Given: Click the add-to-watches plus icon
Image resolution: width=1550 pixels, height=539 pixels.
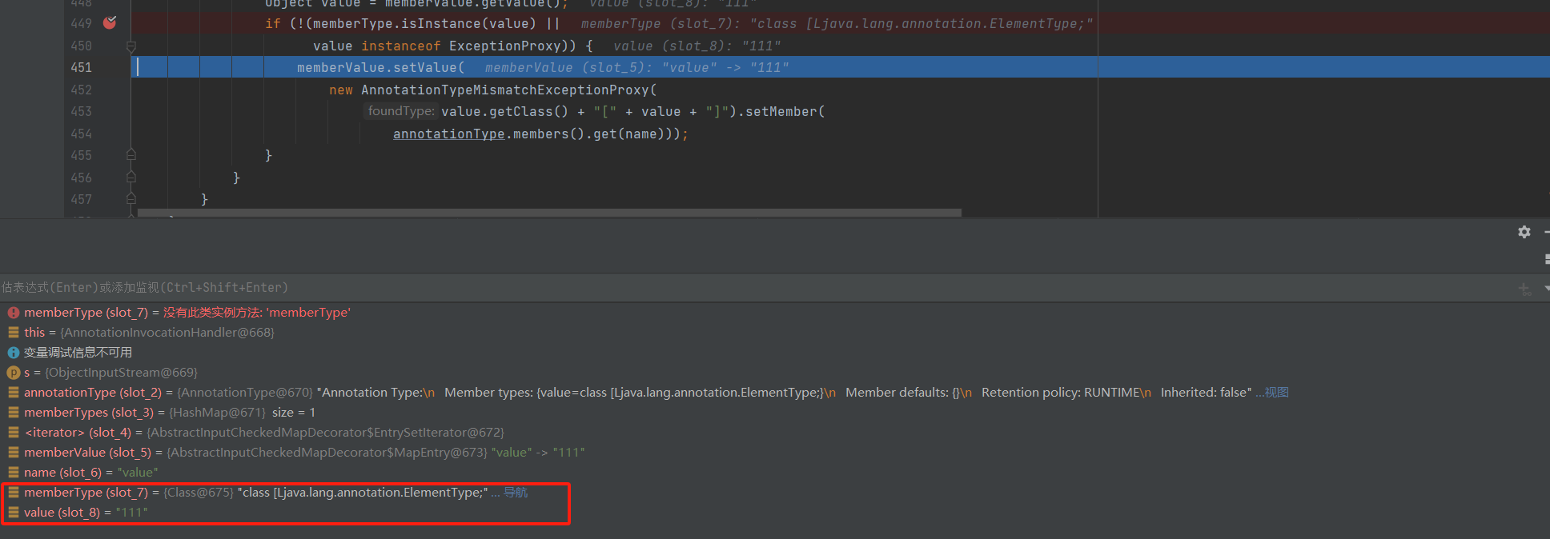Looking at the screenshot, I should tap(1524, 288).
